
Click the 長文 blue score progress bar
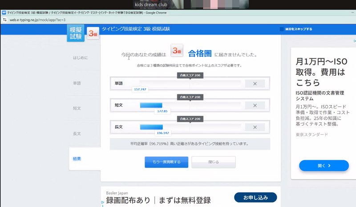click(151, 127)
